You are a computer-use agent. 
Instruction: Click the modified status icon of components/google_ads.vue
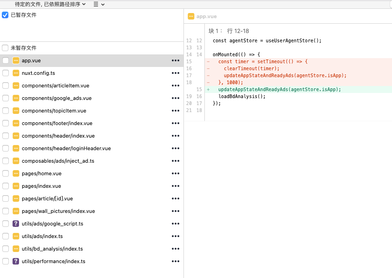(16, 98)
